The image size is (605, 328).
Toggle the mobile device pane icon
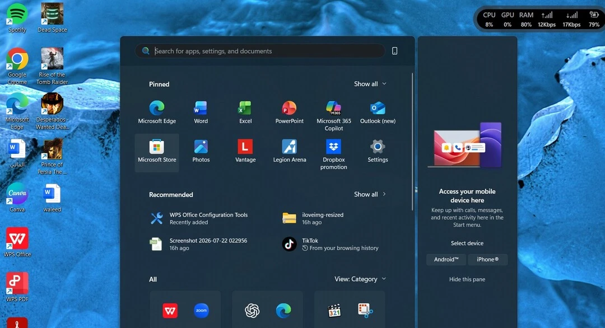click(394, 51)
